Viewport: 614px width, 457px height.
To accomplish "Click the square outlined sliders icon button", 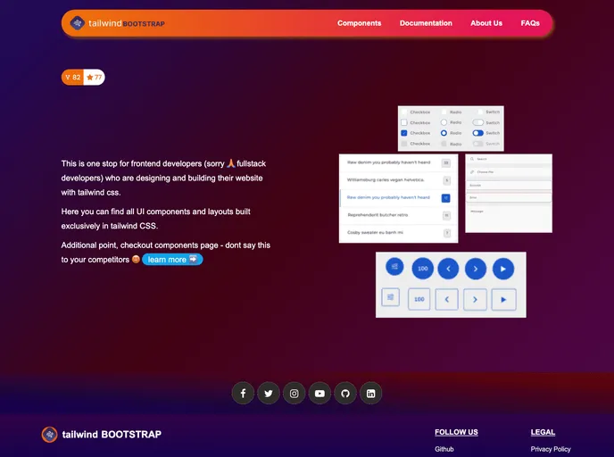I will click(x=390, y=297).
